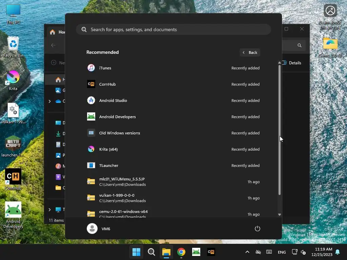The image size is (347, 260).
Task: Click the Start menu scrollbar up arrow
Action: pos(280,63)
